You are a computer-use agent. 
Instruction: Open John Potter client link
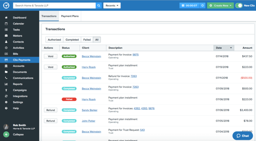pyautogui.click(x=88, y=121)
